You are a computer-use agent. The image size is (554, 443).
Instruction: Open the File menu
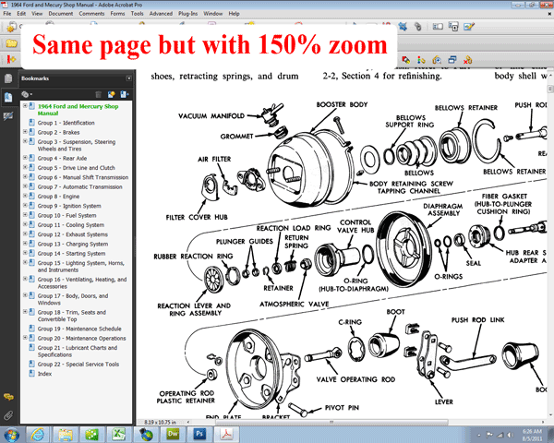point(7,14)
